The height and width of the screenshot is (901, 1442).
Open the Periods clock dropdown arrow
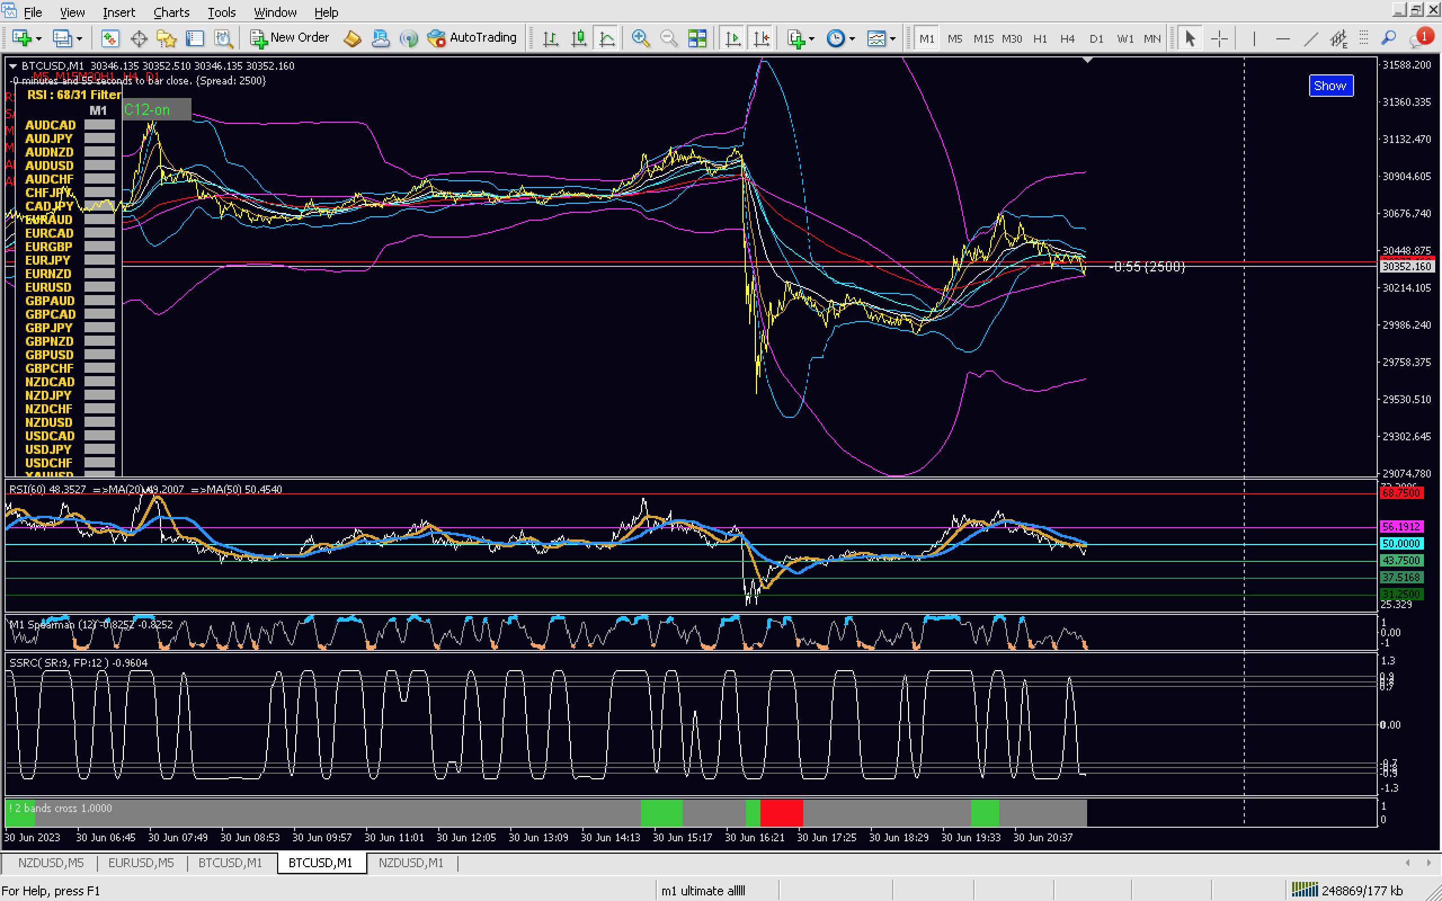[x=852, y=39]
